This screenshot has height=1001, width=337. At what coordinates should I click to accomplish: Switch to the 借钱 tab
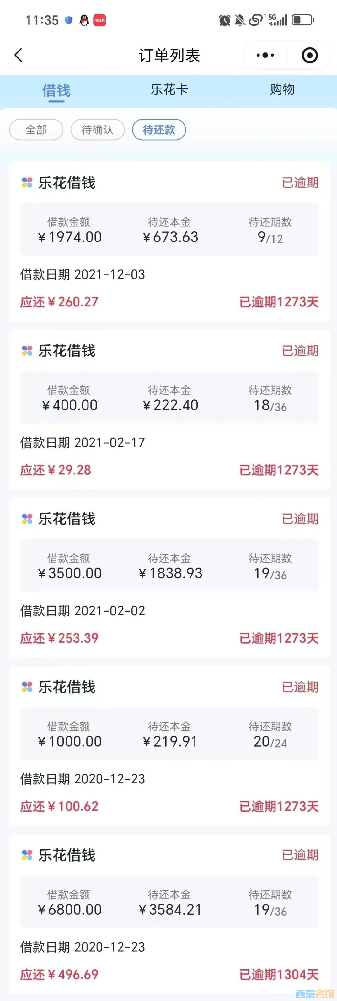tap(56, 90)
